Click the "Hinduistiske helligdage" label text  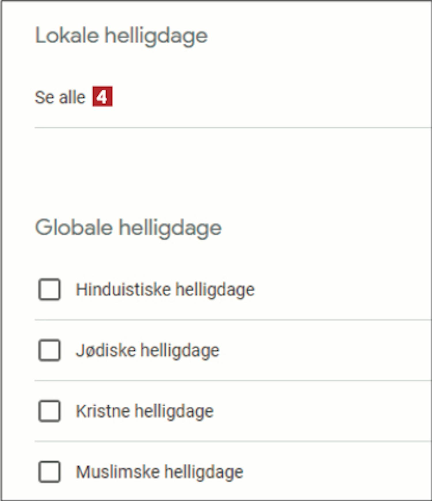point(165,289)
